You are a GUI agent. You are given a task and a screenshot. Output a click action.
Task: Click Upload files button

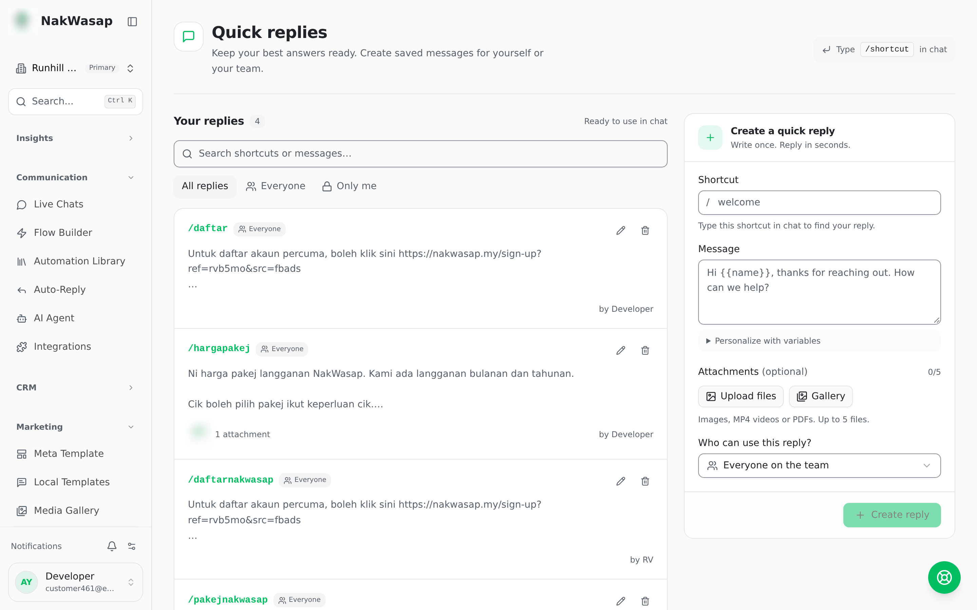(x=741, y=396)
